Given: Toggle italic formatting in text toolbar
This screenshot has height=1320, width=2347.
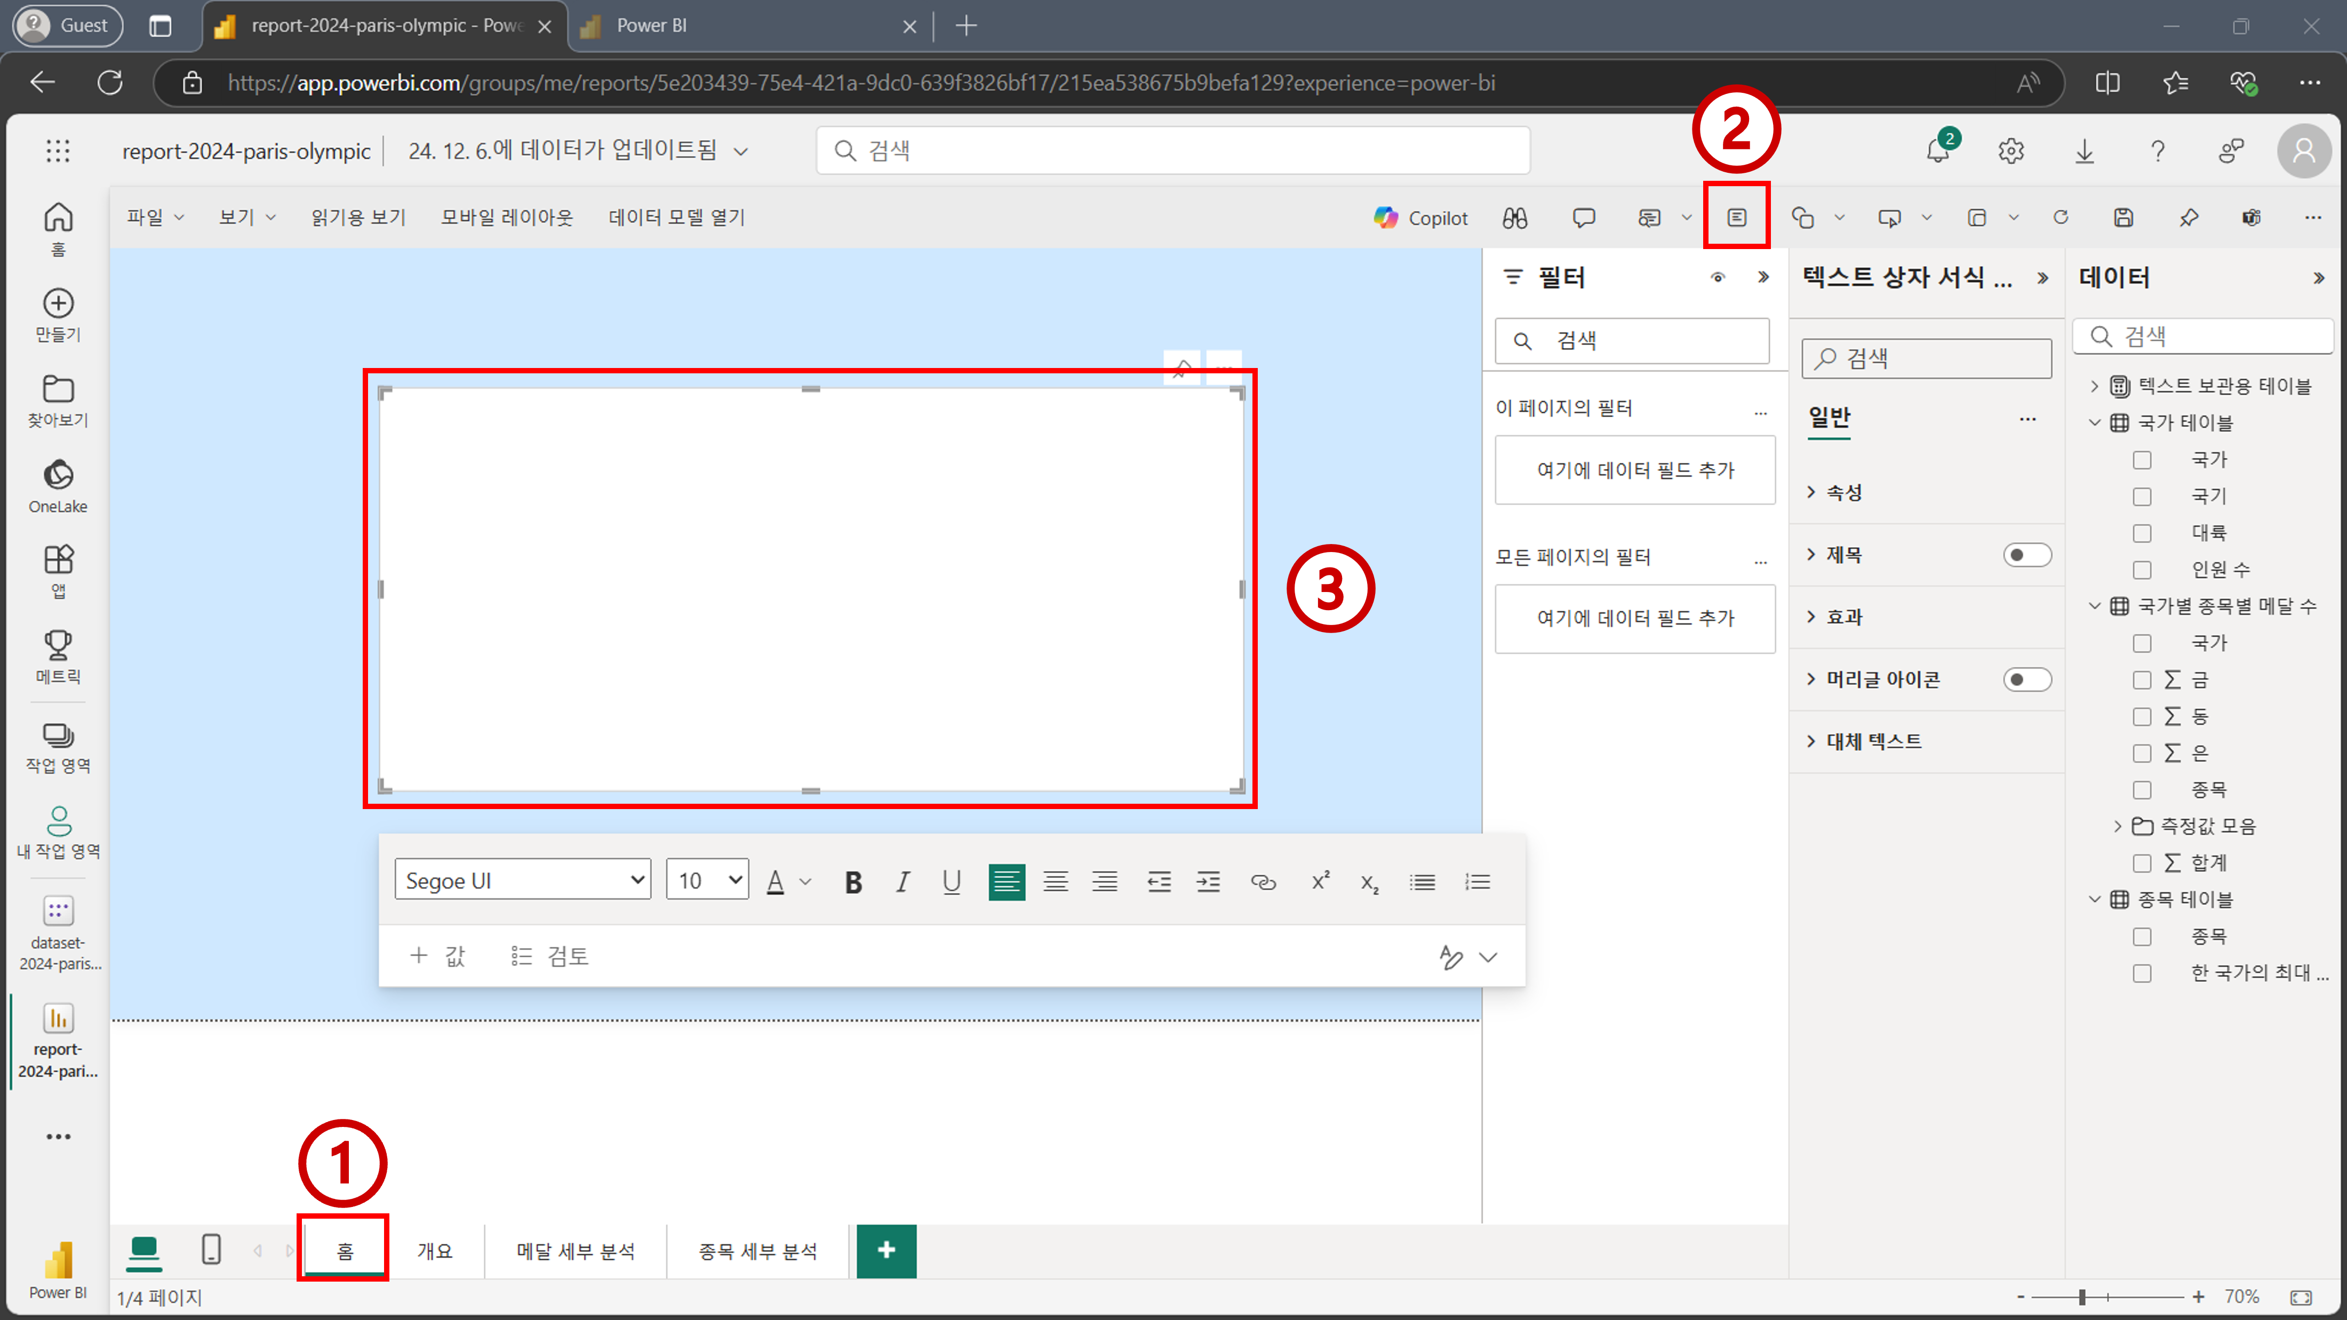Looking at the screenshot, I should [x=902, y=882].
